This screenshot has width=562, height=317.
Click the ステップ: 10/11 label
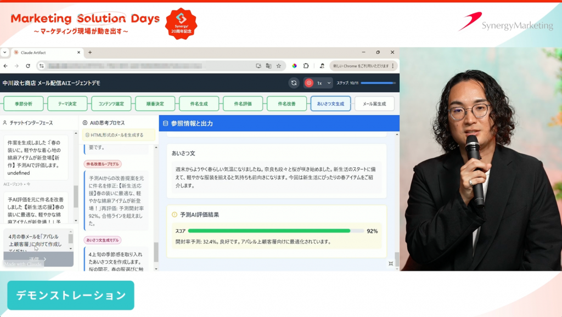[347, 83]
